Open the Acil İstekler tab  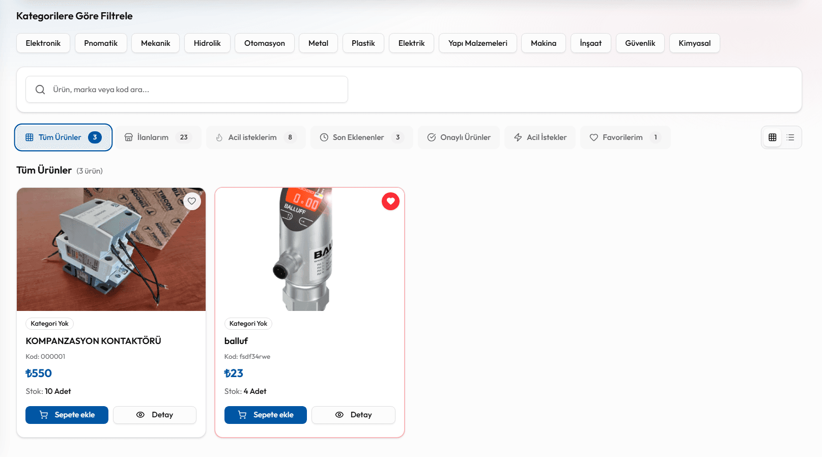(x=540, y=137)
